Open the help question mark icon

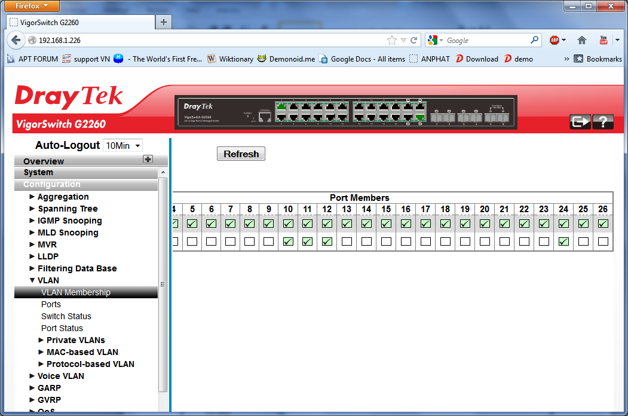click(x=603, y=121)
